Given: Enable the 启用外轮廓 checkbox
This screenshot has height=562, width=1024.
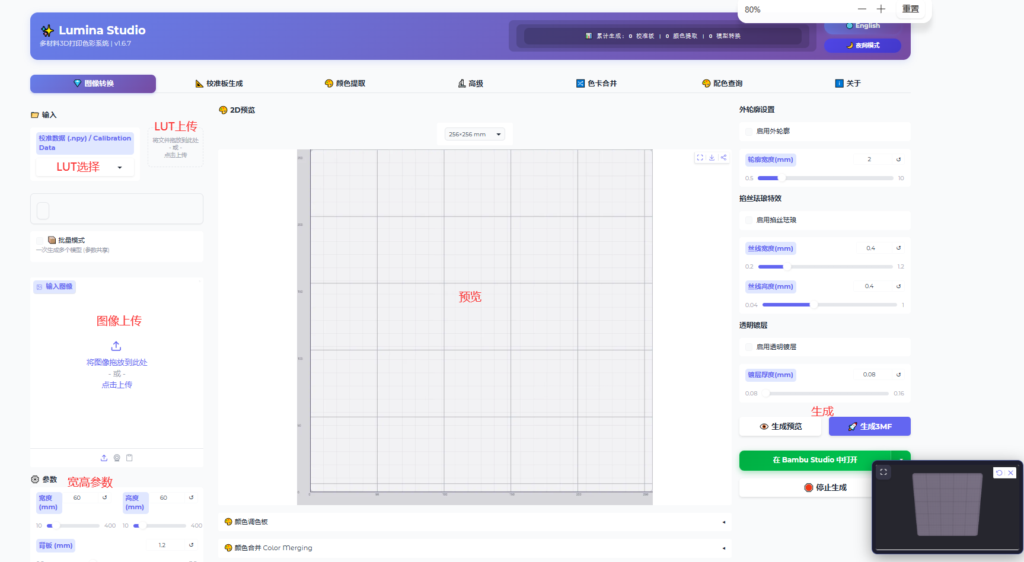Looking at the screenshot, I should 749,132.
